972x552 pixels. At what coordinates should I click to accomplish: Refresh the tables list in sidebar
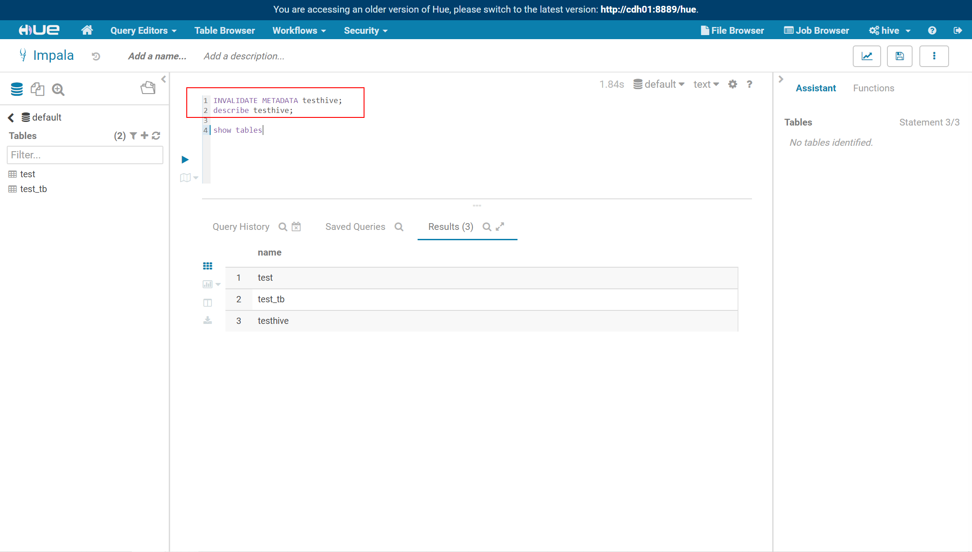156,136
